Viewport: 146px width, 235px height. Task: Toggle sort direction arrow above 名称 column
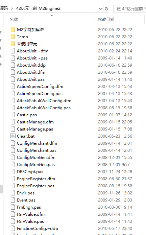coord(52,16)
